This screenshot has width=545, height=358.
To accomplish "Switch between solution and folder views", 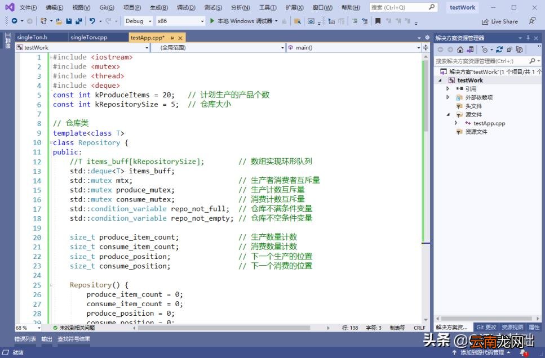I will tap(470, 50).
